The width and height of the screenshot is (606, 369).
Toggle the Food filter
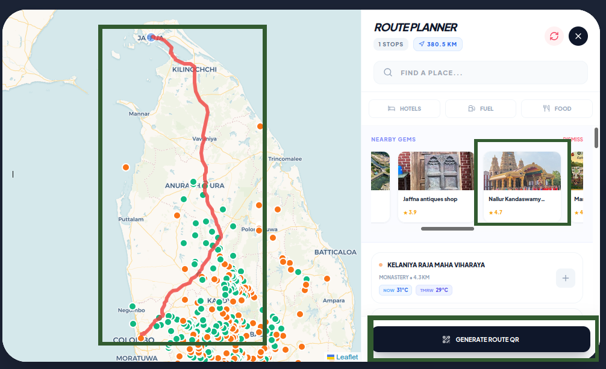coord(557,108)
